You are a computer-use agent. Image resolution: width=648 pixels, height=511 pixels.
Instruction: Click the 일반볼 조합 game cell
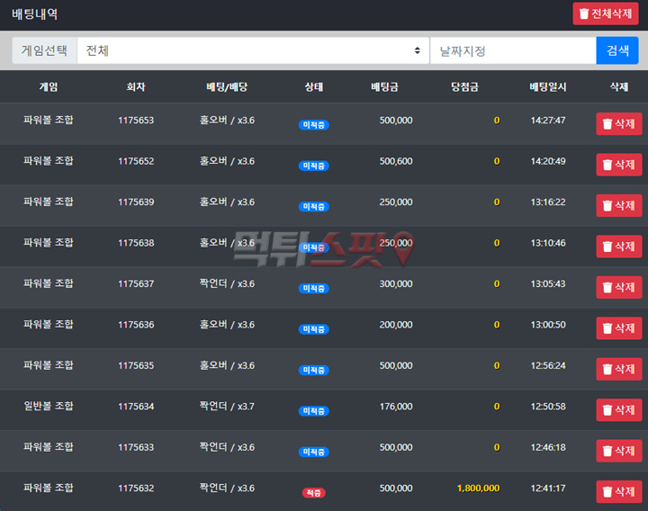tap(49, 406)
